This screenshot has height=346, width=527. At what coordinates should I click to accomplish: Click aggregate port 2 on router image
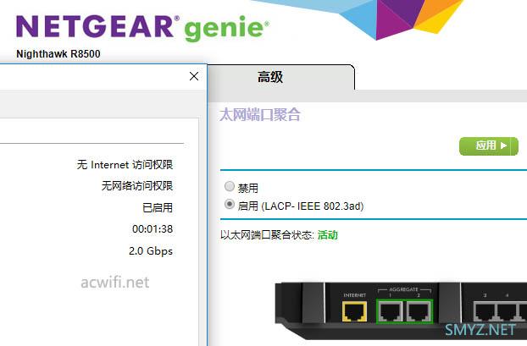tap(419, 312)
